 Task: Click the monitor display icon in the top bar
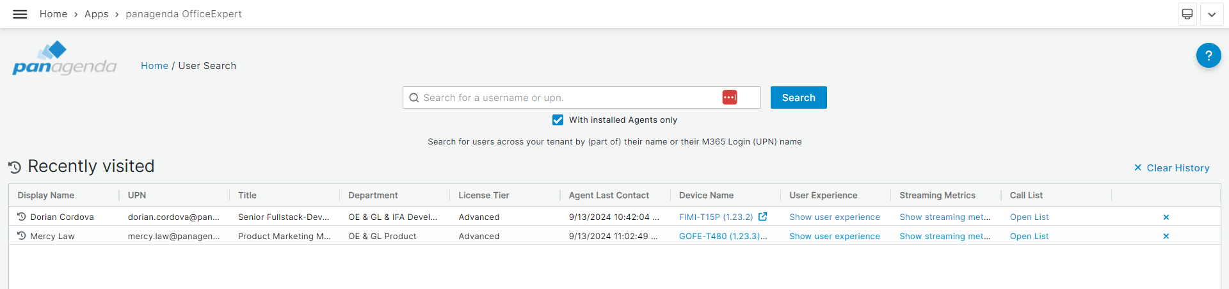tap(1187, 14)
